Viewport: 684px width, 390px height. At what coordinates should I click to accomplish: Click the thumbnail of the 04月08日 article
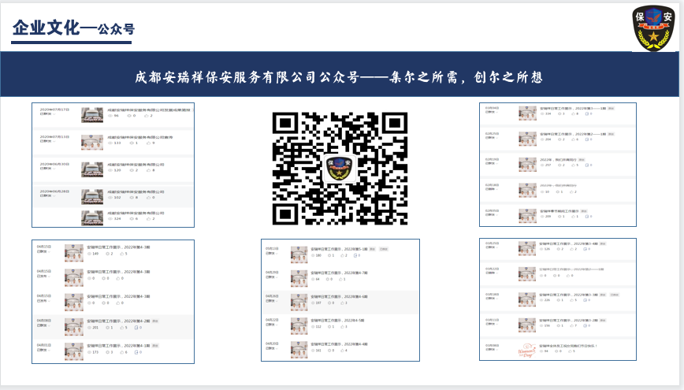(74, 326)
